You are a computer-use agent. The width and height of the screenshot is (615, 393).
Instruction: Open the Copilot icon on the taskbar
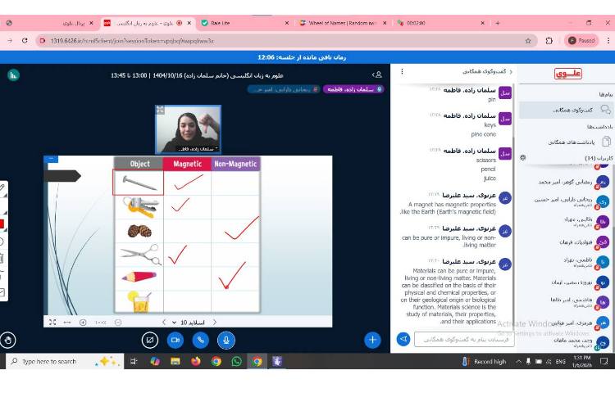tap(155, 361)
